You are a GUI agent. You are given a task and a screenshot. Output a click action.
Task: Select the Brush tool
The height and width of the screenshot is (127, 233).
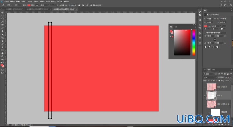click(x=2, y=28)
